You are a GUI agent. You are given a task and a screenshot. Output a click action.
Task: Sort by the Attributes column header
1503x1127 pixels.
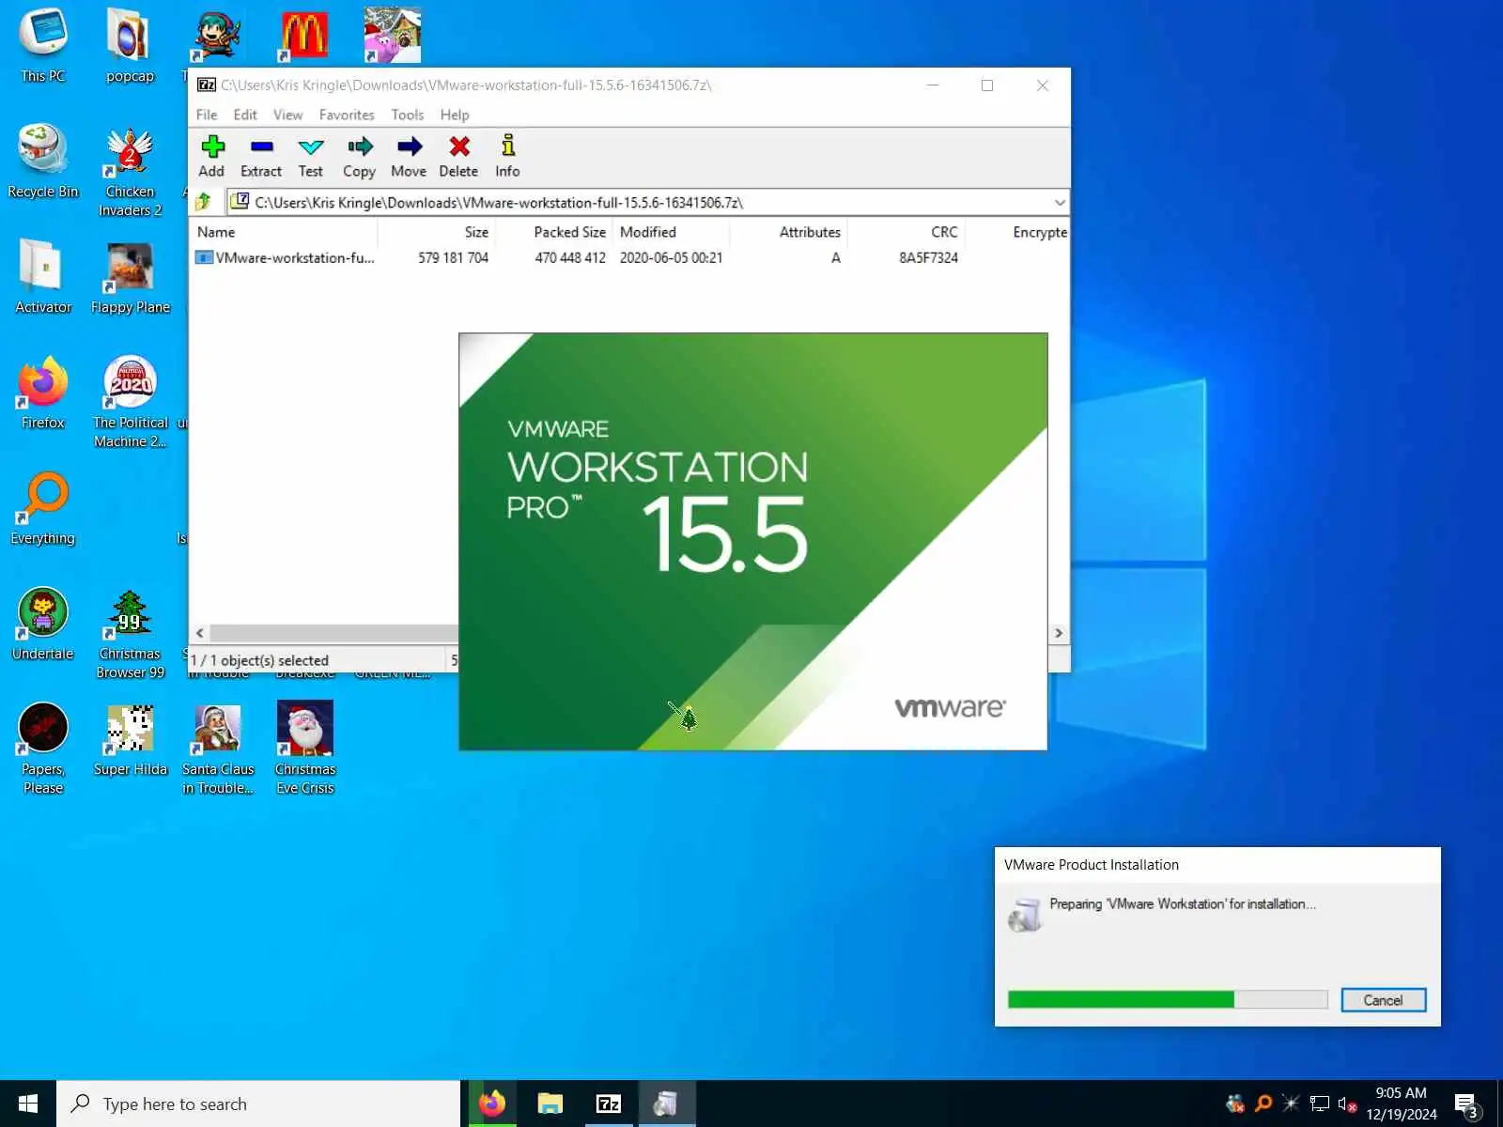tap(788, 232)
